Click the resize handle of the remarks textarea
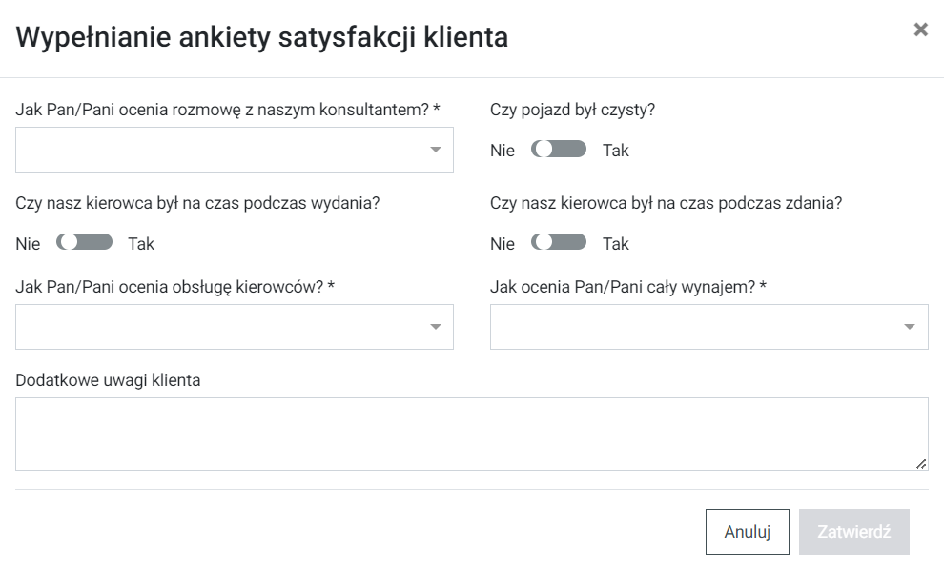 (921, 463)
